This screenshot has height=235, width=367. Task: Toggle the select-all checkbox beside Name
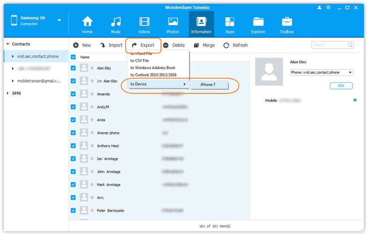(x=73, y=57)
